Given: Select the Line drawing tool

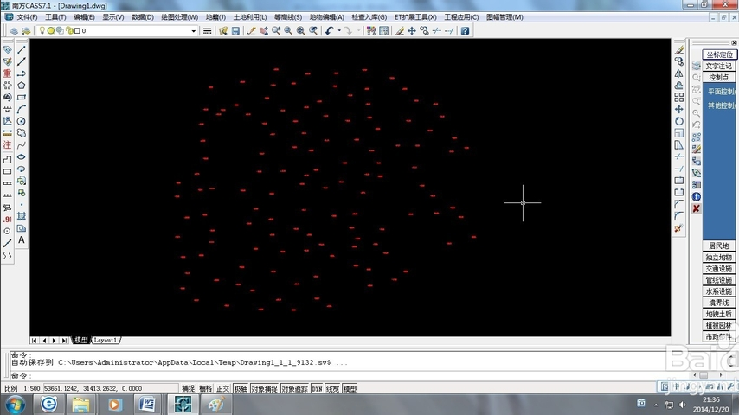Looking at the screenshot, I should (22, 49).
